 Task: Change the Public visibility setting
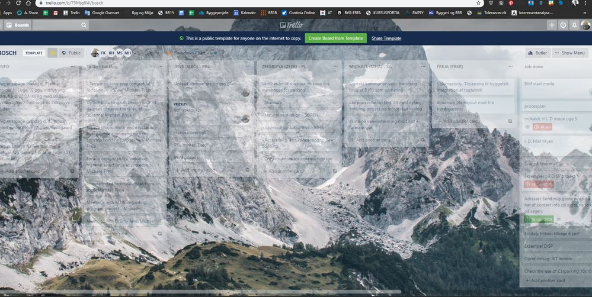(x=71, y=53)
